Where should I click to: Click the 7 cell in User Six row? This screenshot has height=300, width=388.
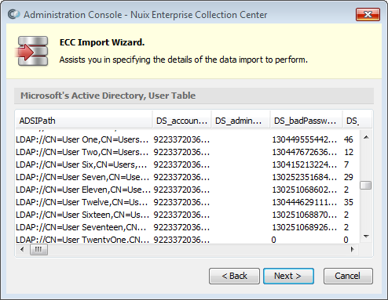346,164
